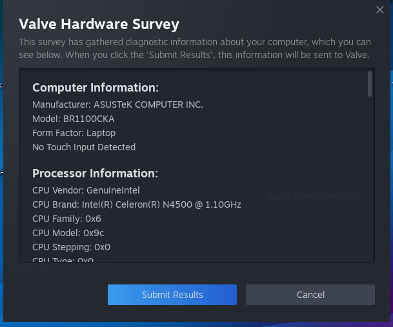Click the CPU Family 0x6 line
The height and width of the screenshot is (327, 393).
(x=66, y=219)
